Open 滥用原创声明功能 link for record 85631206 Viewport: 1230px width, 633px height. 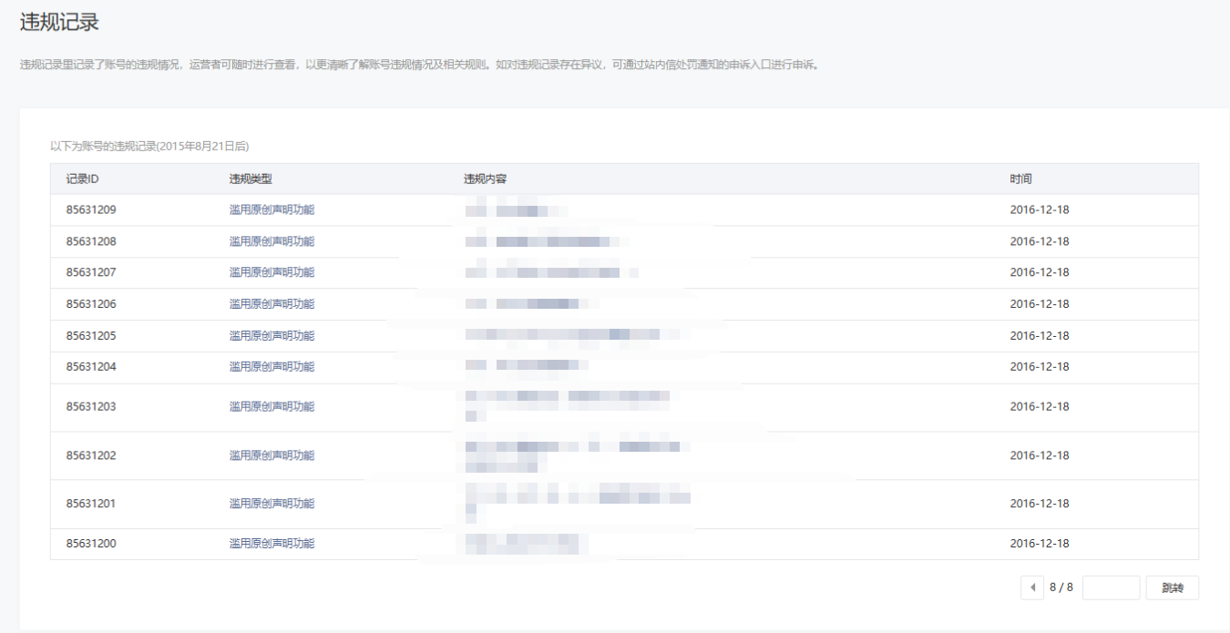272,304
